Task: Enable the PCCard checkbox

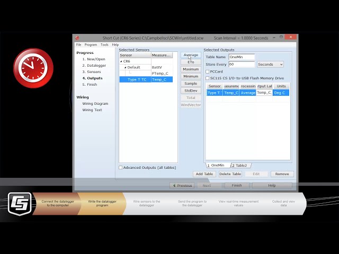Action: [x=207, y=71]
